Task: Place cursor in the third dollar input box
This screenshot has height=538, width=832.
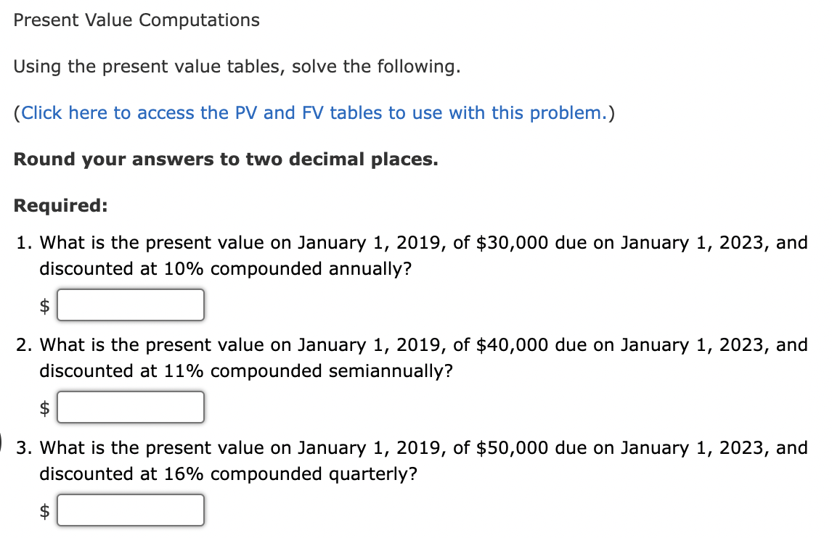Action: (x=131, y=510)
